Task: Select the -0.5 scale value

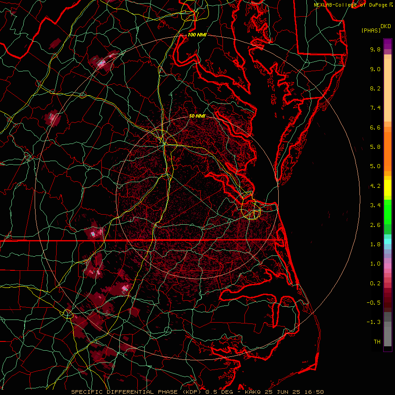Action: click(x=373, y=303)
